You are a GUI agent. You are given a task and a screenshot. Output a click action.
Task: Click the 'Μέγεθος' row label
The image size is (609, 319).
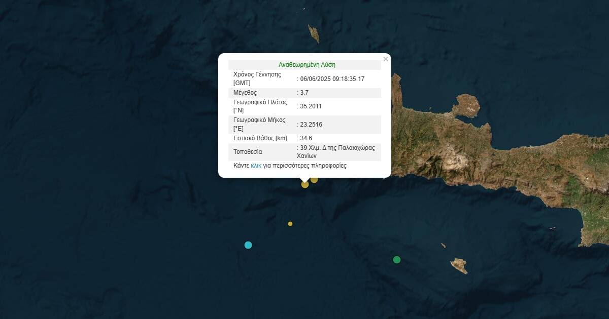[x=245, y=93]
